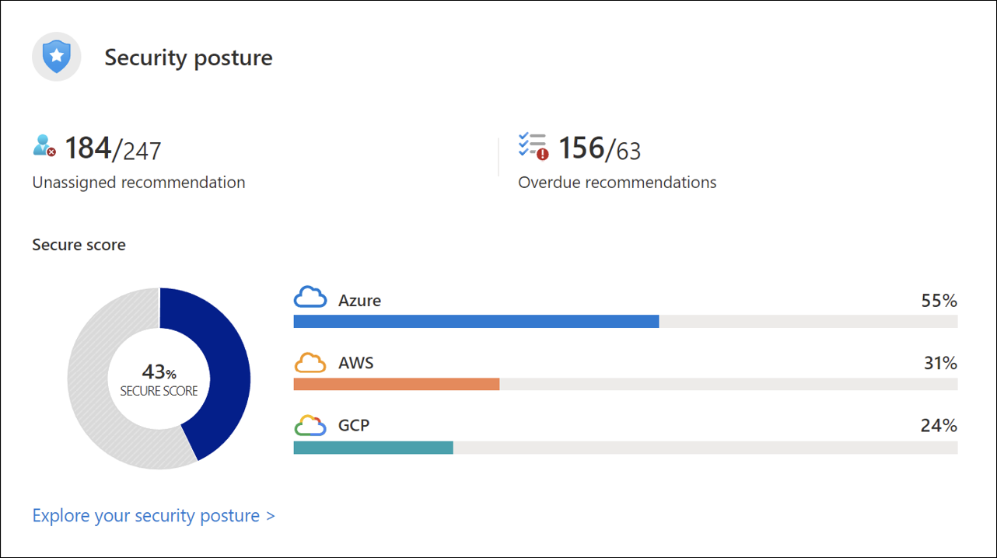The height and width of the screenshot is (558, 997).
Task: Click the 43% secure score center
Action: [159, 380]
